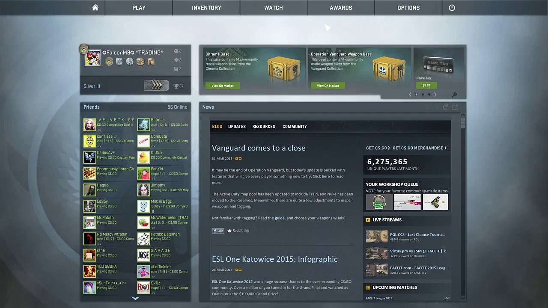Click the bronze pistol badge medal

[x=151, y=62]
